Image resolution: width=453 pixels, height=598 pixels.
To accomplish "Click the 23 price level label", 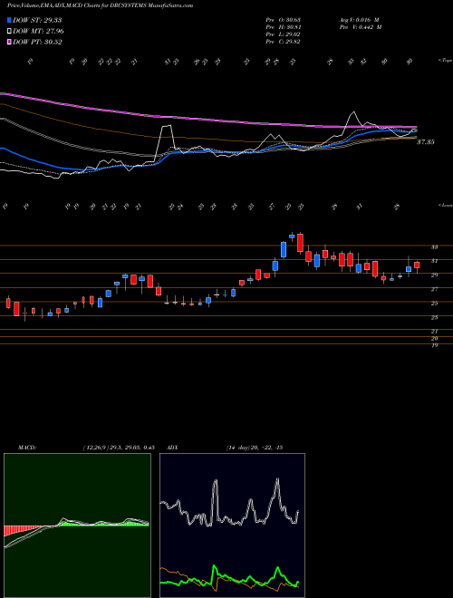I will (434, 318).
